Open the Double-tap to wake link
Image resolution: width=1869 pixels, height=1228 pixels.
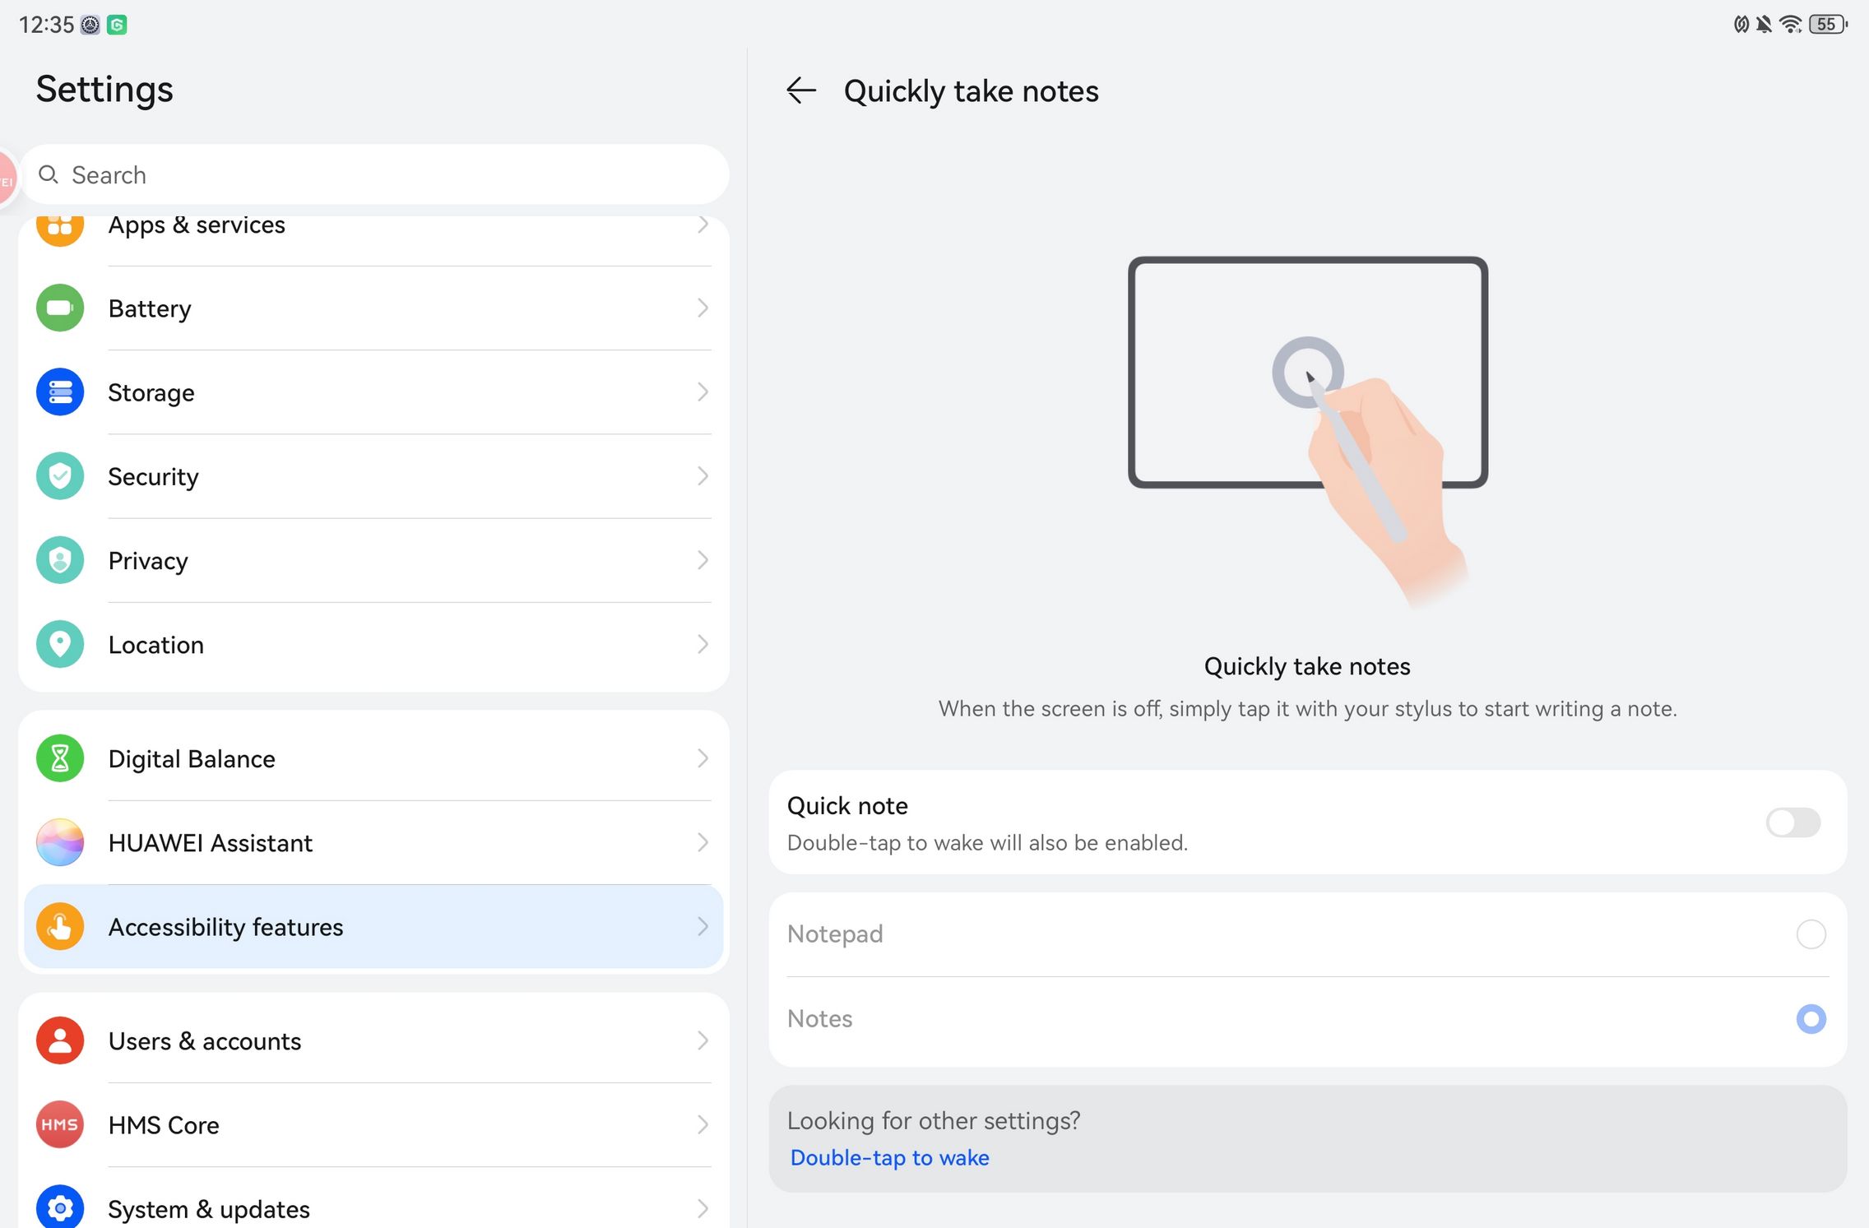(889, 1158)
